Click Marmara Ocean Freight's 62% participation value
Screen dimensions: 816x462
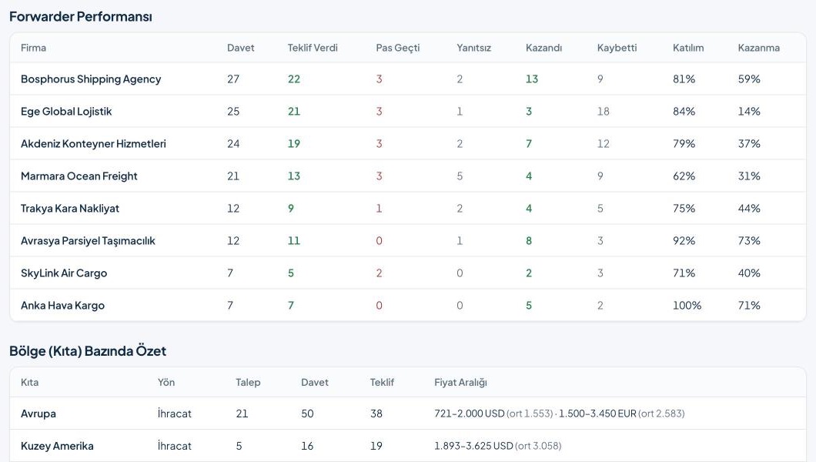point(684,176)
